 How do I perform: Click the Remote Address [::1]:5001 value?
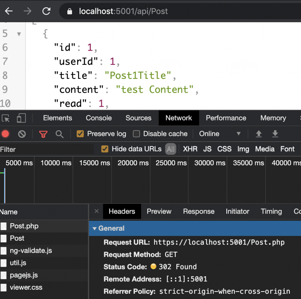click(186, 279)
